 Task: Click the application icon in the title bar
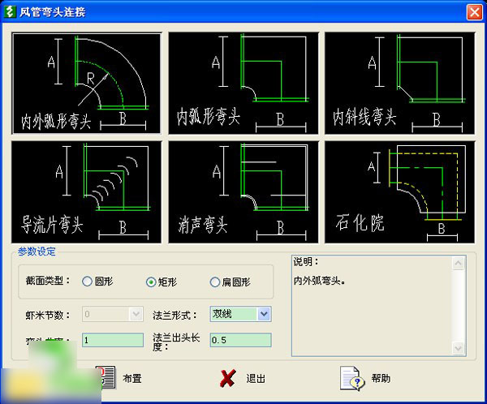tap(10, 12)
